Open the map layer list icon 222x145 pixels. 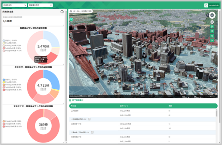212,32
